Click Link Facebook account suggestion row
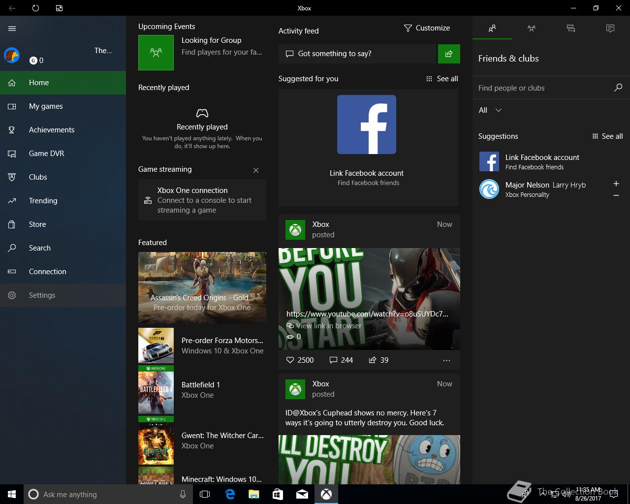This screenshot has width=630, height=504. (x=550, y=161)
